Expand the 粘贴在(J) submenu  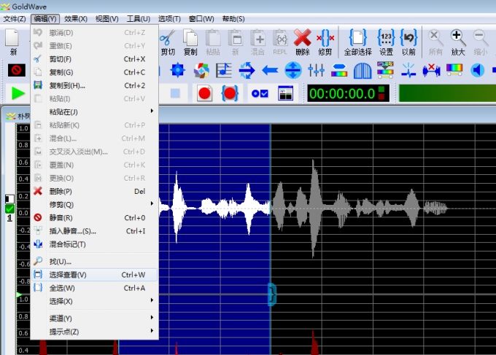point(95,112)
